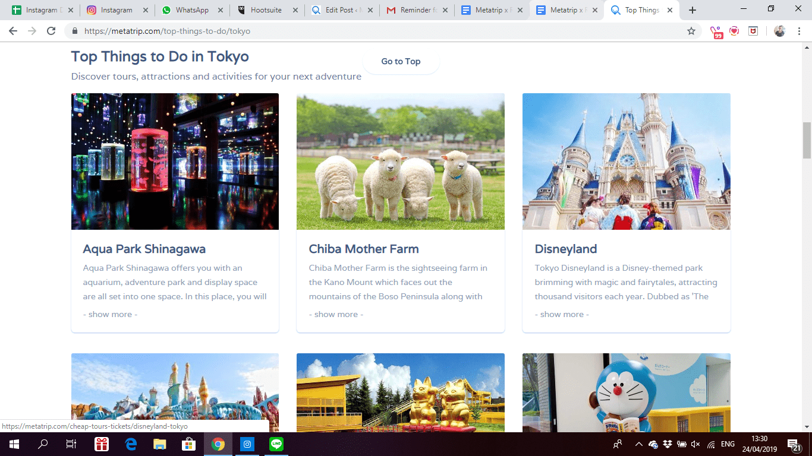This screenshot has height=456, width=812.
Task: Open the Disneyland title link
Action: click(566, 249)
